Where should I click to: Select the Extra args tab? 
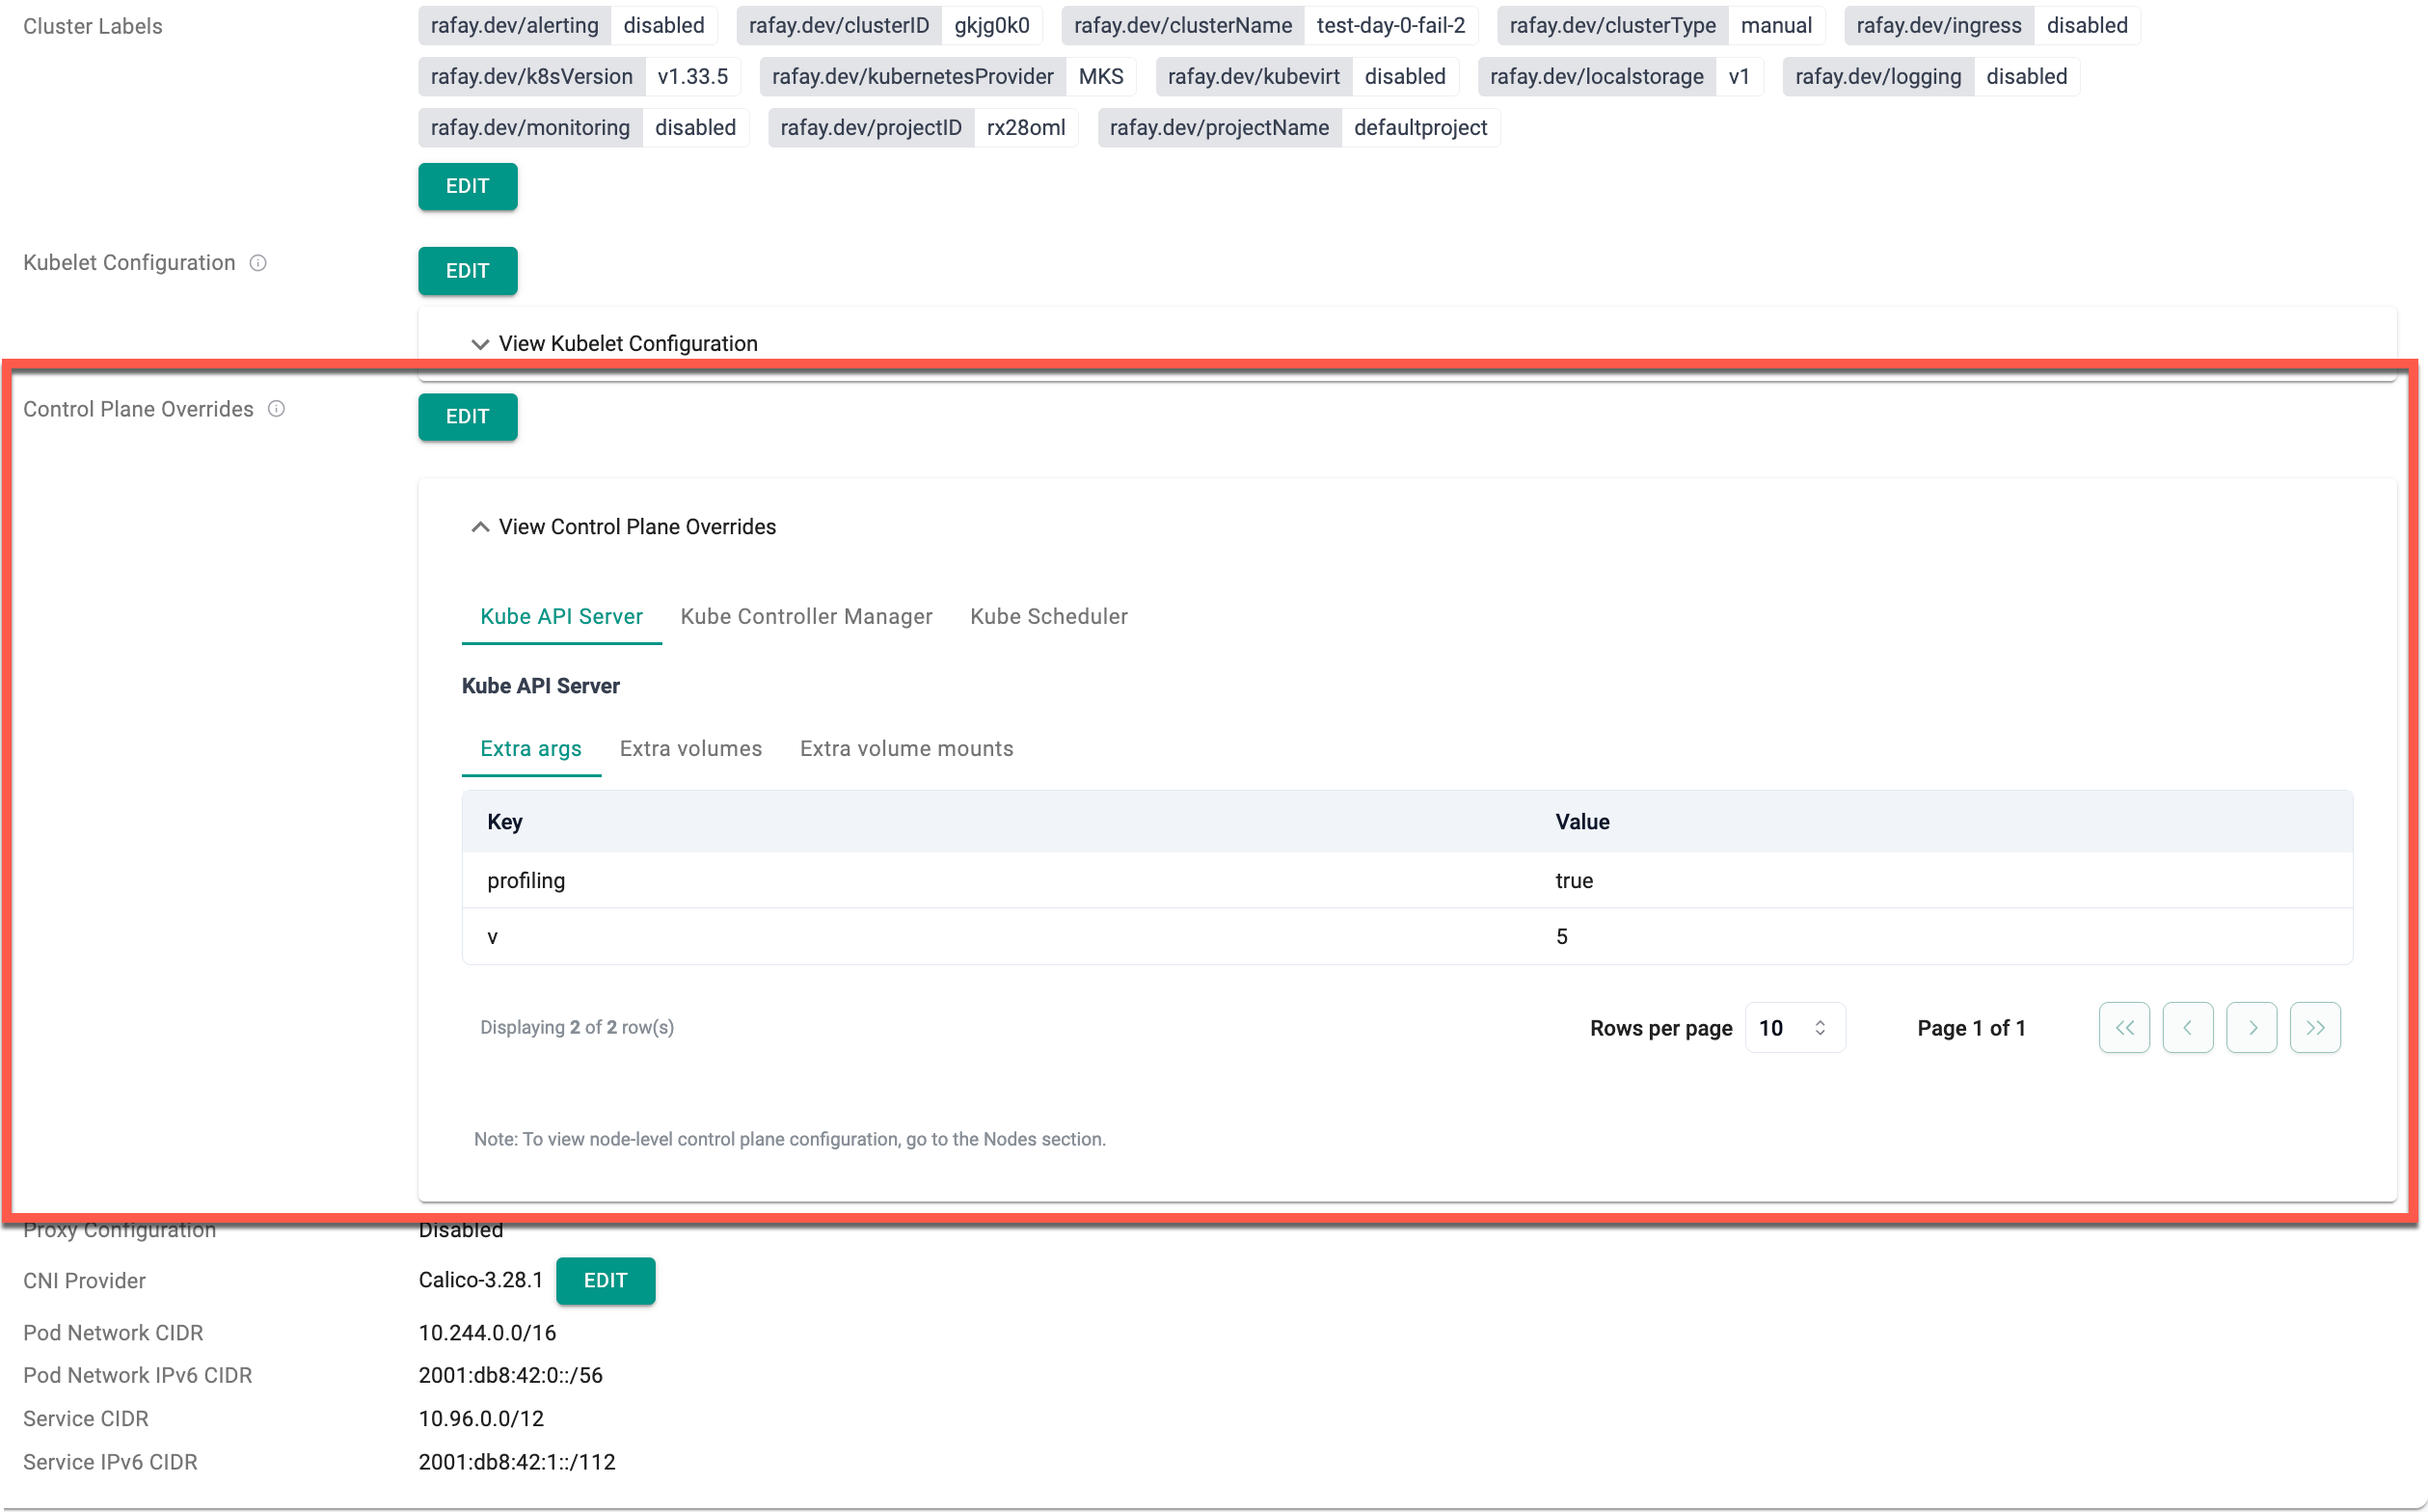click(530, 748)
